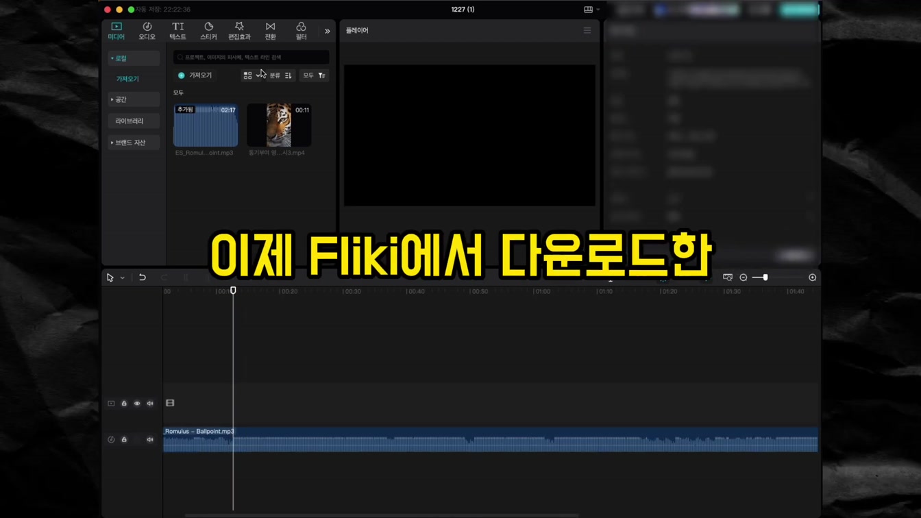The image size is (921, 518).
Task: Expand the 브랜드 자산 brand assets section
Action: coord(134,143)
